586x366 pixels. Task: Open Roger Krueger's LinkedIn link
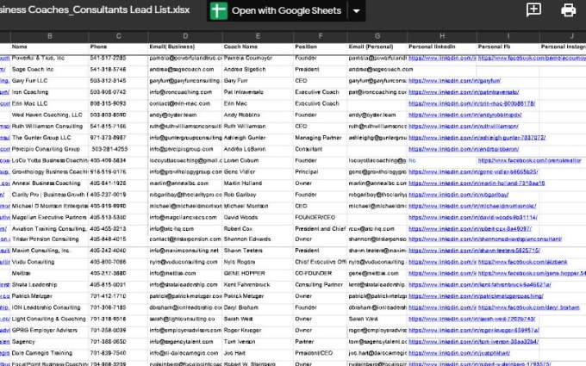tap(474, 331)
